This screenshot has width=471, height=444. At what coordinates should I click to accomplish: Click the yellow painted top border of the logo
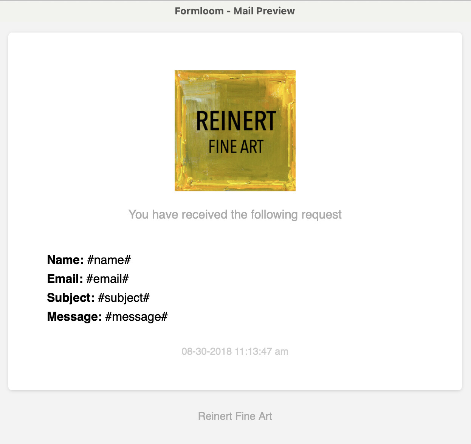tap(235, 76)
